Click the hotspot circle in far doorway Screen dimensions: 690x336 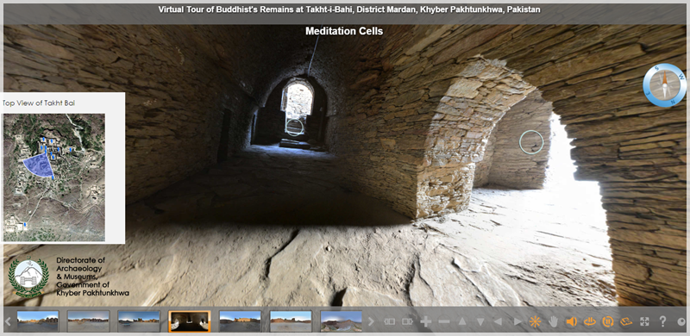click(294, 127)
